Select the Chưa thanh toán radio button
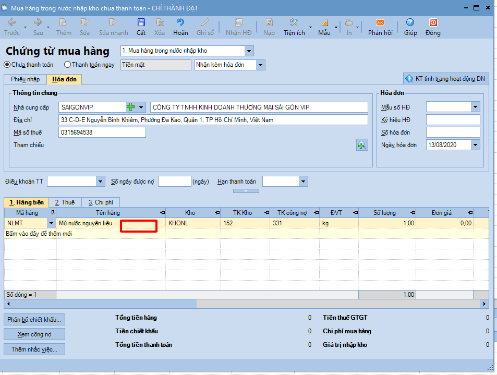The width and height of the screenshot is (497, 375). coord(7,65)
